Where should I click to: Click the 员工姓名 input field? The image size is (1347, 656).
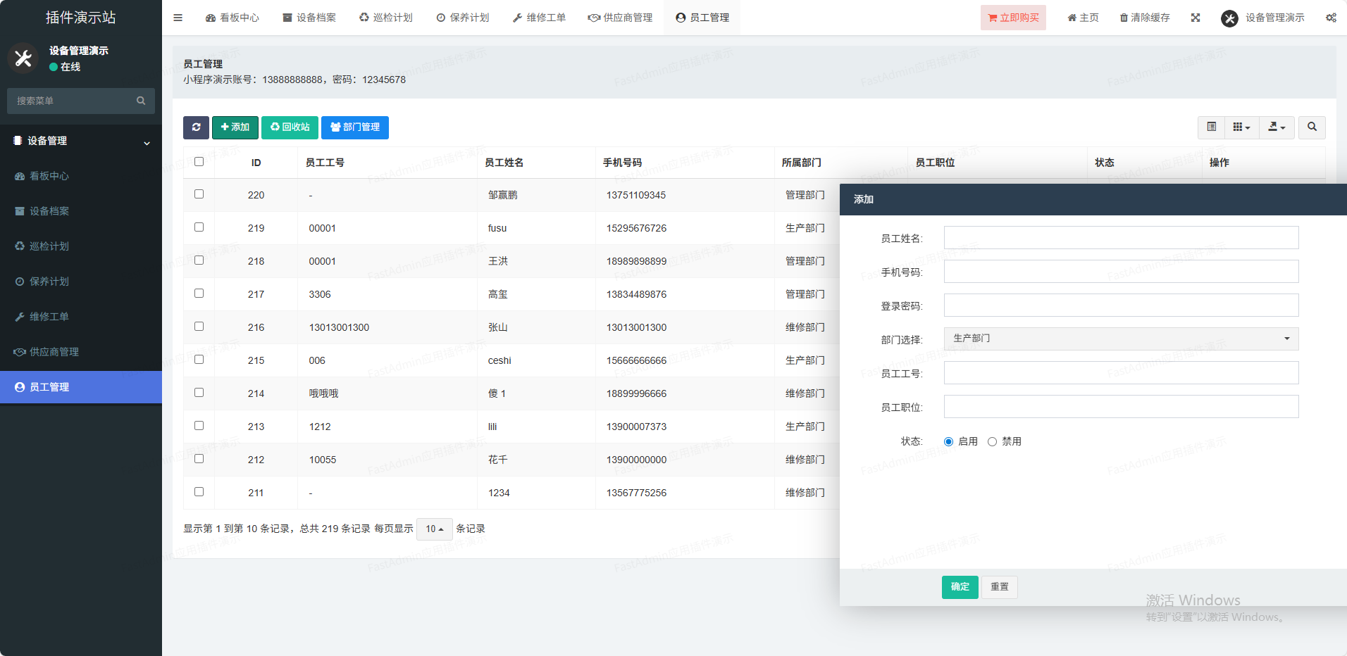point(1120,238)
